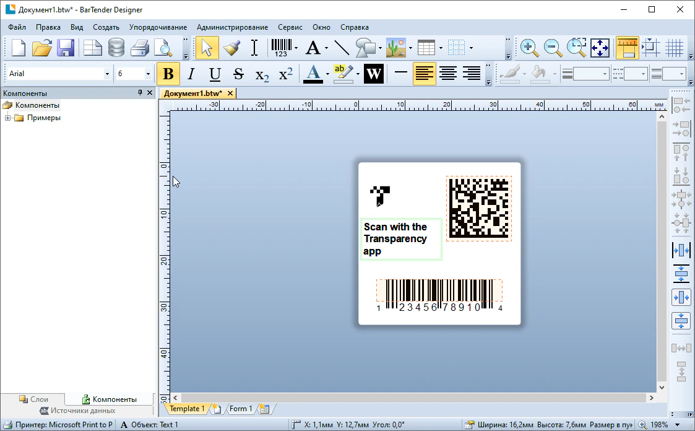The image size is (695, 431).
Task: Click the Zoom In magnifier
Action: [x=528, y=48]
